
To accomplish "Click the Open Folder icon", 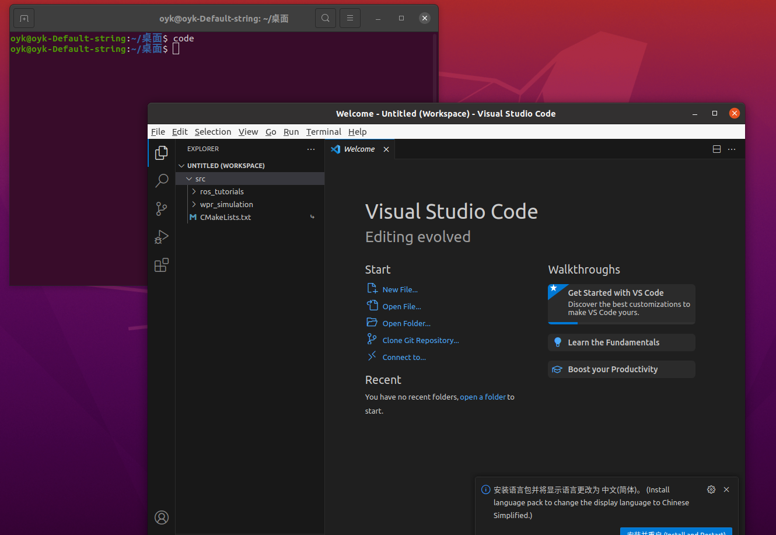I will (x=372, y=323).
